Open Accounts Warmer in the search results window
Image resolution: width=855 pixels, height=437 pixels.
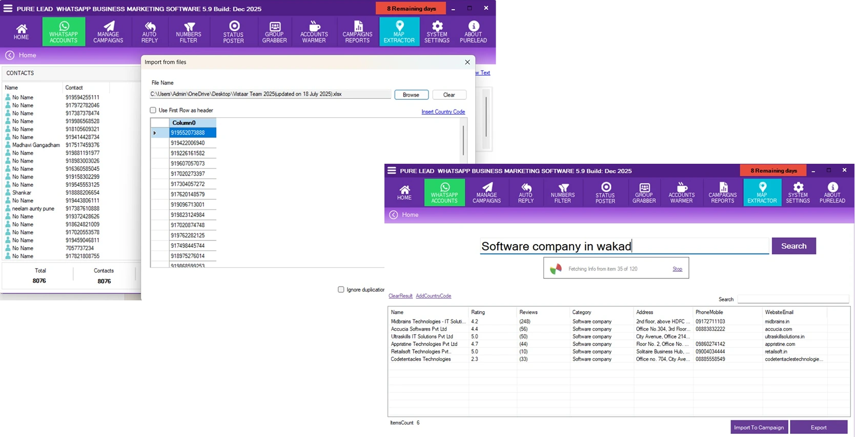(x=681, y=193)
